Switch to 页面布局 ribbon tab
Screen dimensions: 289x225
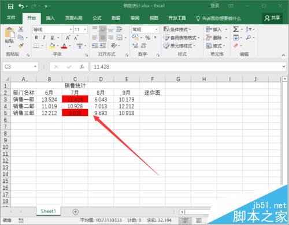coord(73,18)
